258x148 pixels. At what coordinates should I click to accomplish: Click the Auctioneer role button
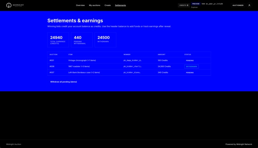tap(238, 5)
